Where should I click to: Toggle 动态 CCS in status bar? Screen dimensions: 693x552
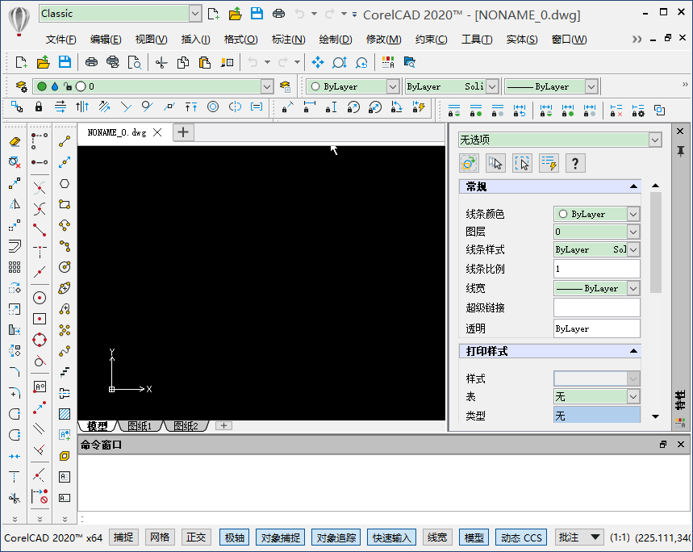pos(521,537)
